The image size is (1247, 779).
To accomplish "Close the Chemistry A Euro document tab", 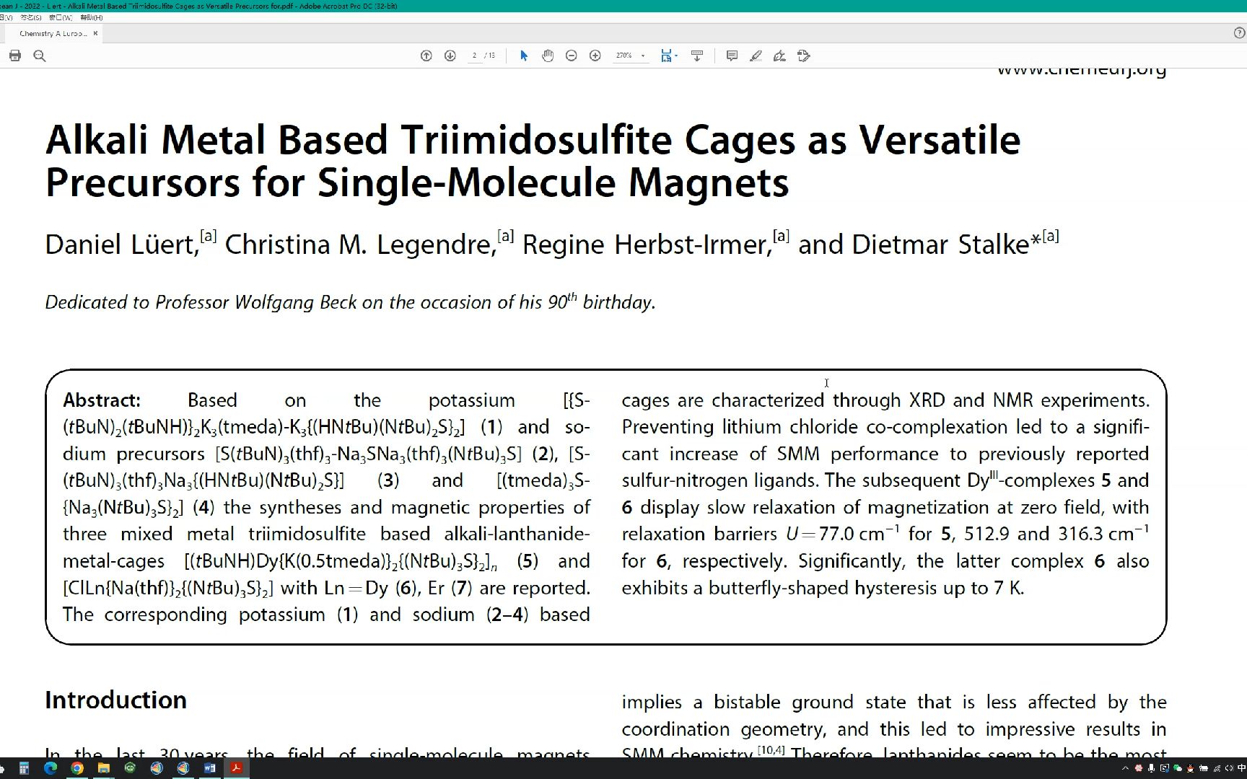I will click(95, 33).
